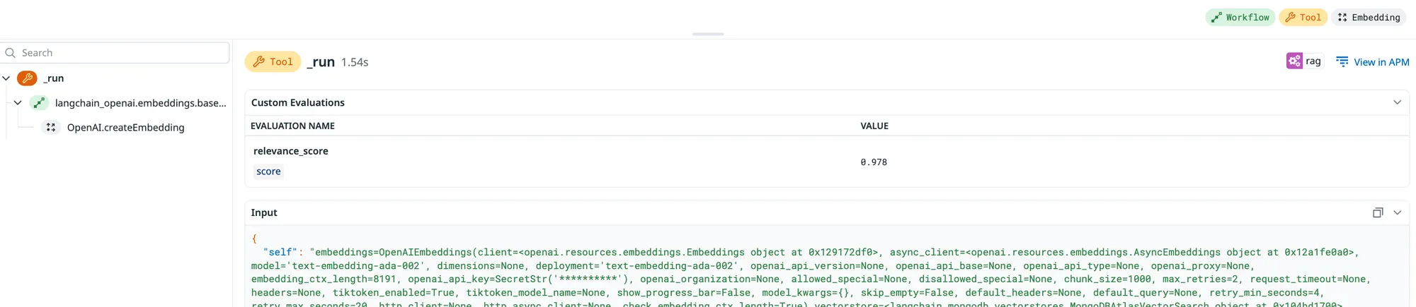Image resolution: width=1416 pixels, height=307 pixels.
Task: Click the VALUE column header
Action: point(874,126)
